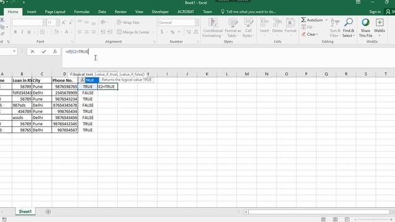Decrease indent in Alignment group
The width and height of the screenshot is (395, 222).
[103, 32]
